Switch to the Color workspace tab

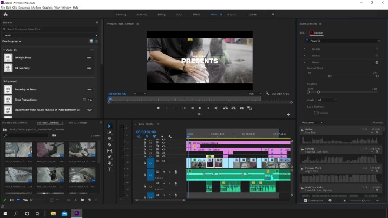click(179, 14)
